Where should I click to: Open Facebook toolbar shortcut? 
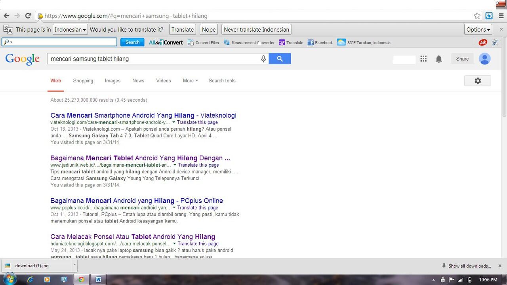pyautogui.click(x=320, y=42)
